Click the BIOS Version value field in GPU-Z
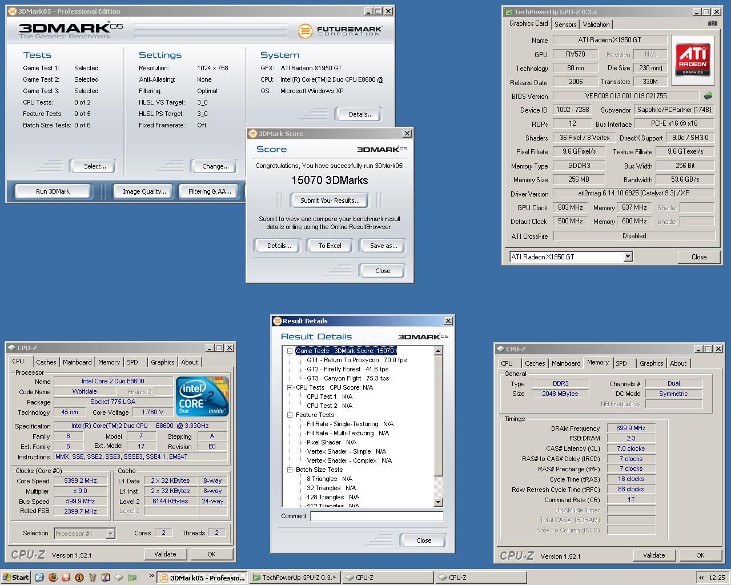Viewport: 731px width, 585px height. (x=626, y=96)
